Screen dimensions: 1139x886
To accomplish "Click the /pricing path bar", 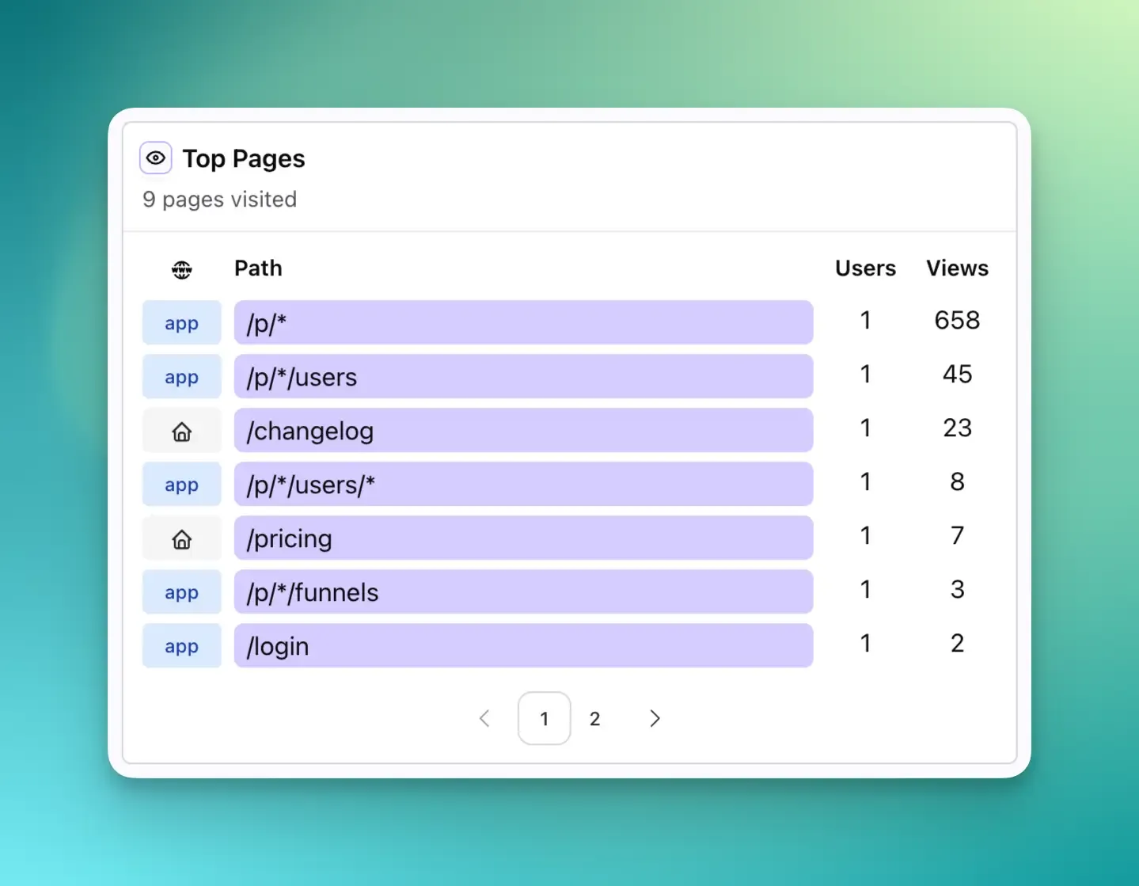I will (522, 538).
